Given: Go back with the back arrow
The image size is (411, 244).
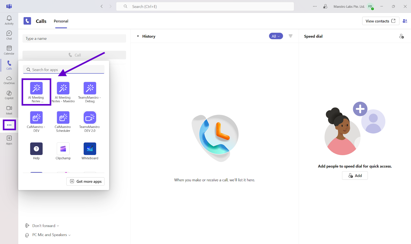Looking at the screenshot, I should pos(102,6).
